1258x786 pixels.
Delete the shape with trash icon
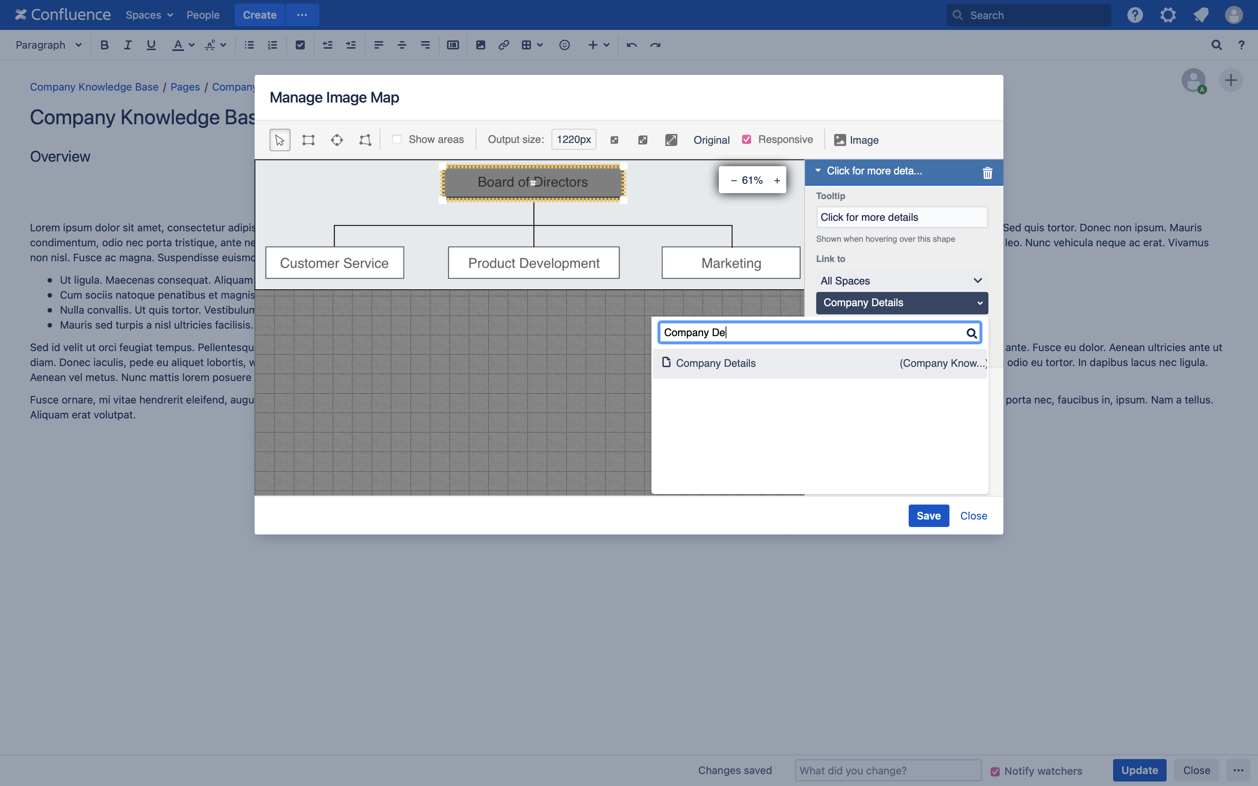coord(987,173)
